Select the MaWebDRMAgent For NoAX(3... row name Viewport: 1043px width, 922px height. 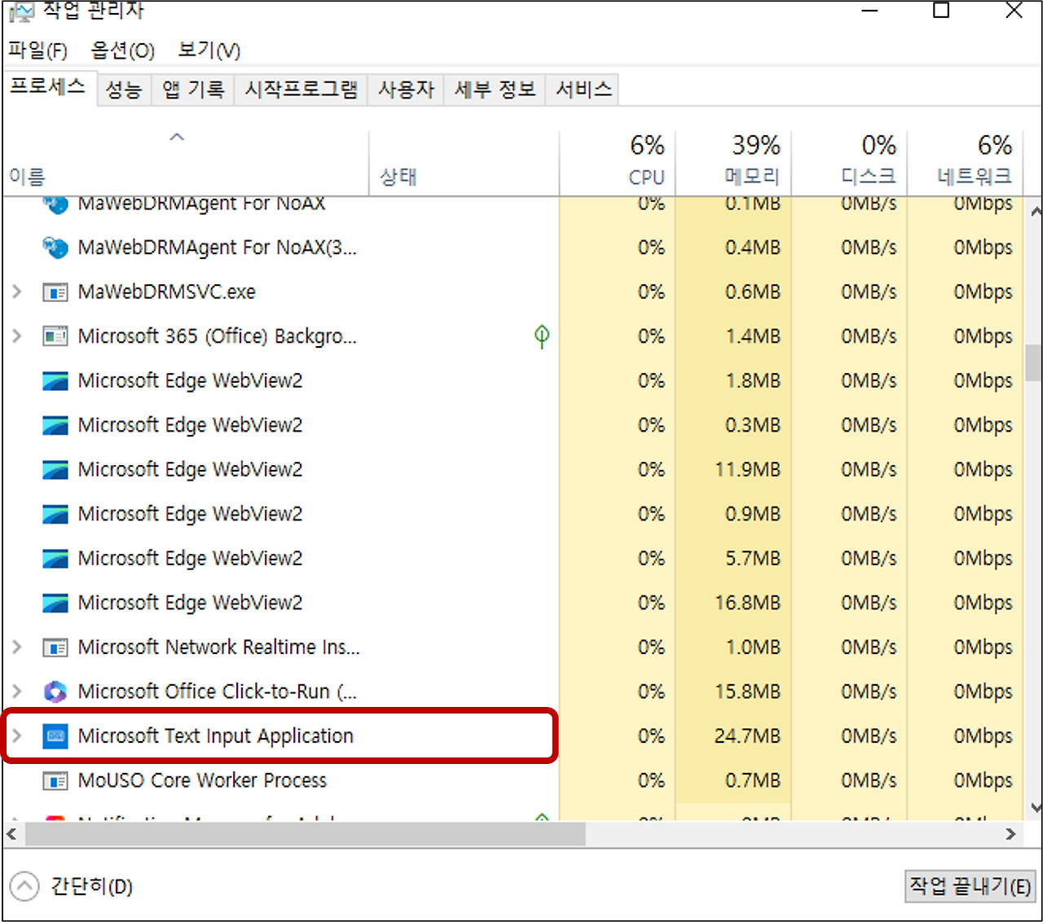click(217, 247)
